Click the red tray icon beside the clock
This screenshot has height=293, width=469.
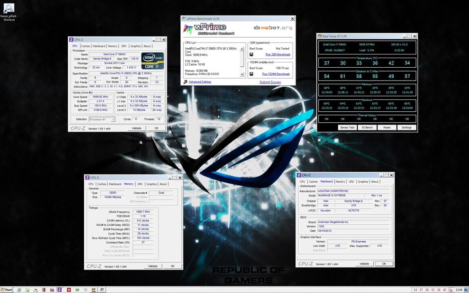tap(451, 290)
